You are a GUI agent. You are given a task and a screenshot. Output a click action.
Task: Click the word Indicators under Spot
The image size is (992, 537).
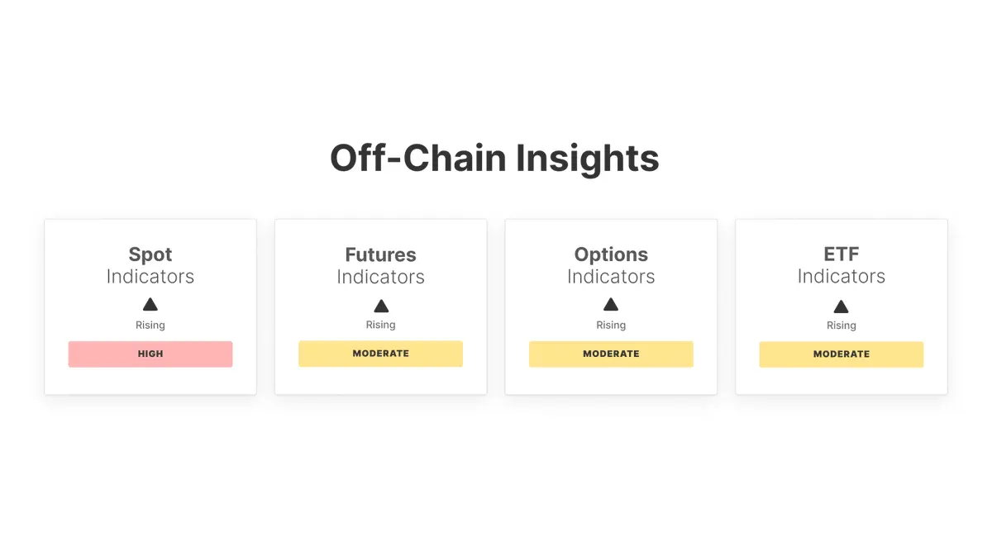tap(150, 277)
